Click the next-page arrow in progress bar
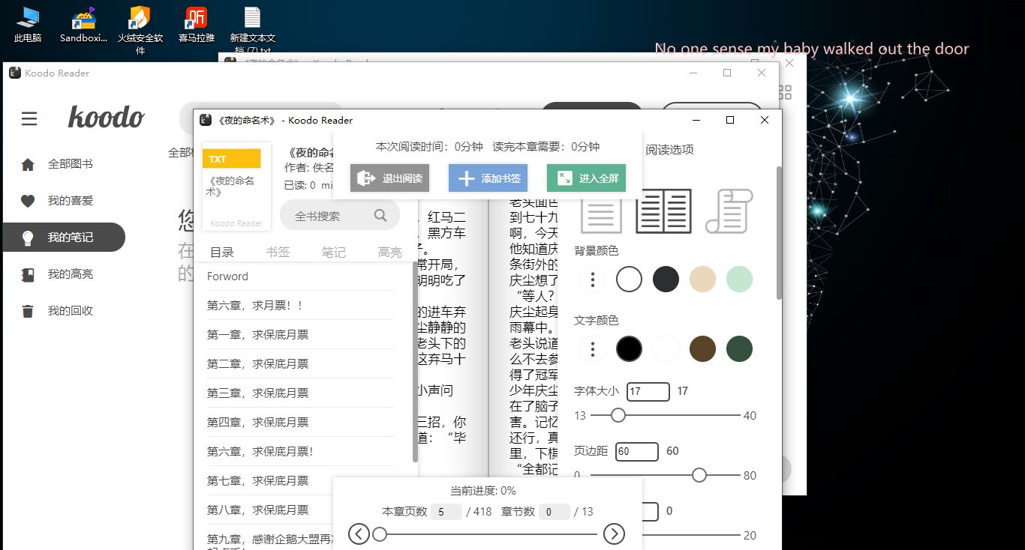Viewport: 1025px width, 550px height. pyautogui.click(x=615, y=534)
